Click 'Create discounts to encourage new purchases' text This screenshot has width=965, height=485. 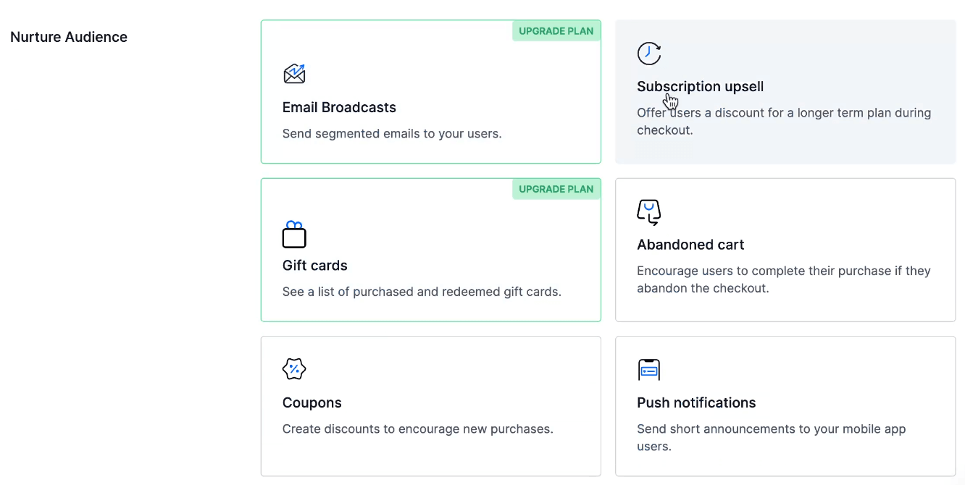click(x=418, y=429)
